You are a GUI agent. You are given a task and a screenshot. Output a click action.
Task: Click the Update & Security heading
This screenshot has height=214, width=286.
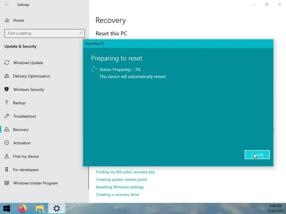point(20,47)
